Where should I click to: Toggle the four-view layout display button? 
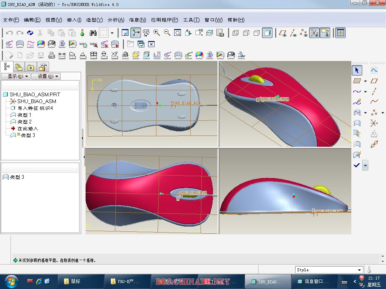340,33
